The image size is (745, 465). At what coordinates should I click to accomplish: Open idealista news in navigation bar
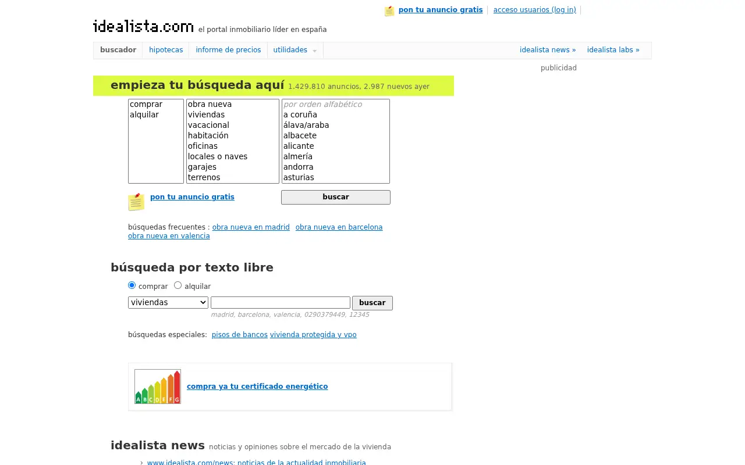pyautogui.click(x=548, y=50)
